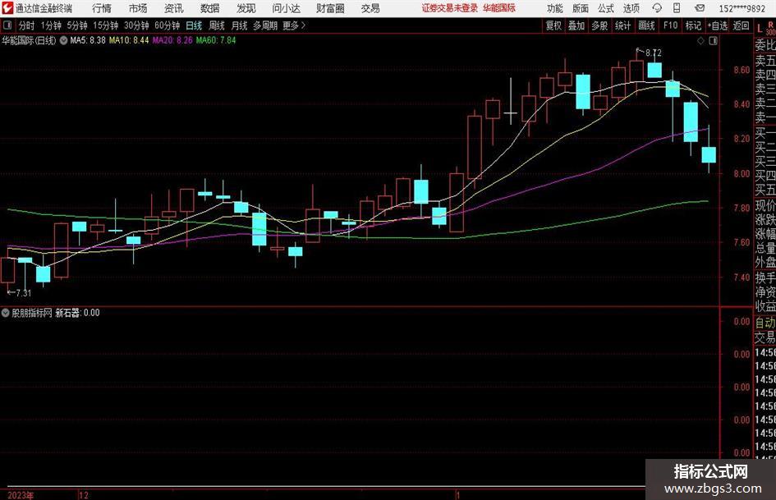Viewport: 776px width, 500px height.
Task: Switch to the 月线 monthly tab
Action: [x=240, y=25]
